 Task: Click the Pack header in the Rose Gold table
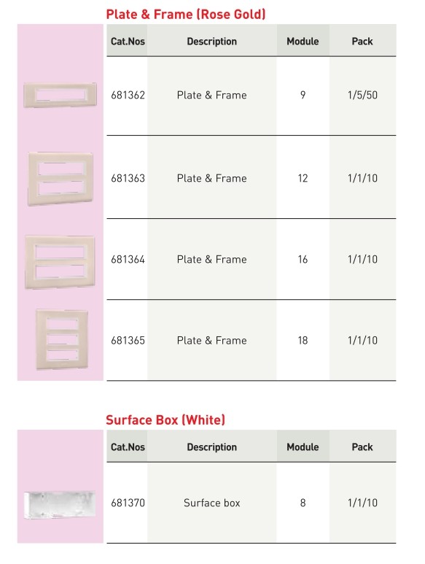click(362, 42)
